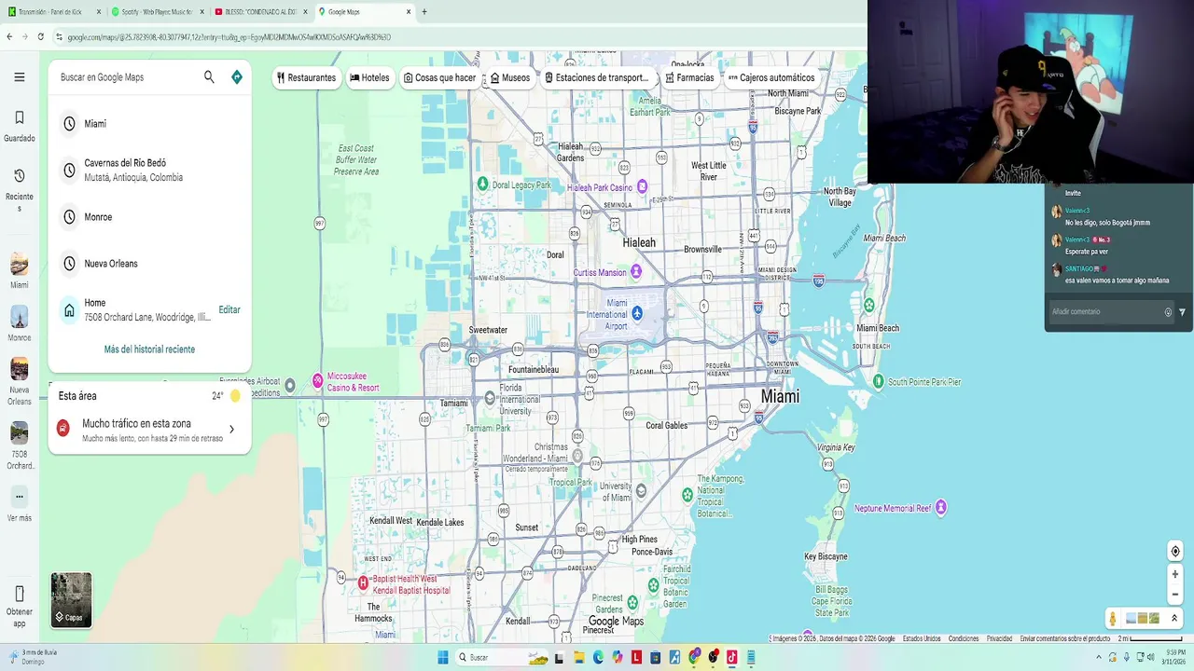Open the Condiciones footer link

click(964, 638)
